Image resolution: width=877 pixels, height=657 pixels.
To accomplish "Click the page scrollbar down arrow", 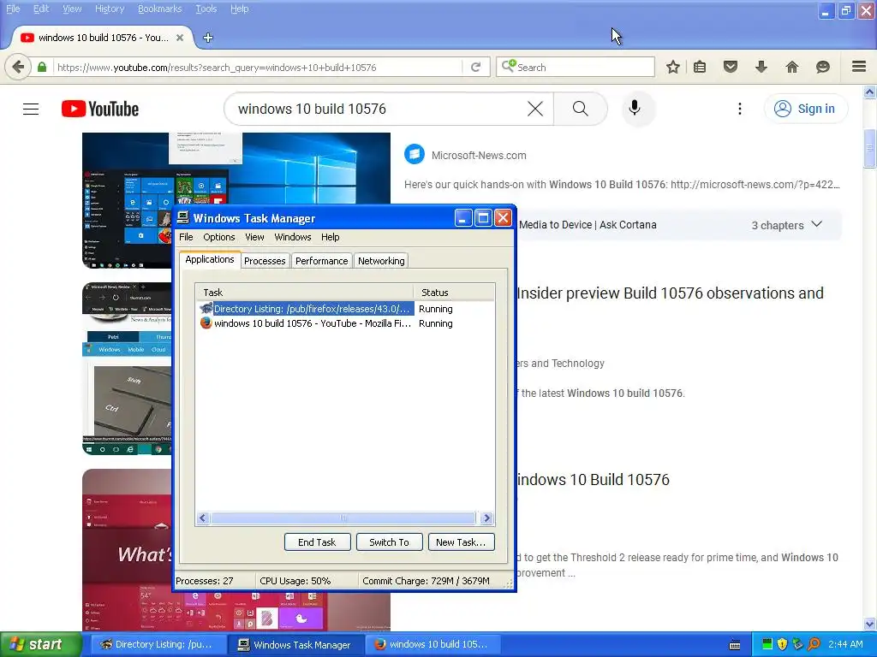I will tap(869, 624).
